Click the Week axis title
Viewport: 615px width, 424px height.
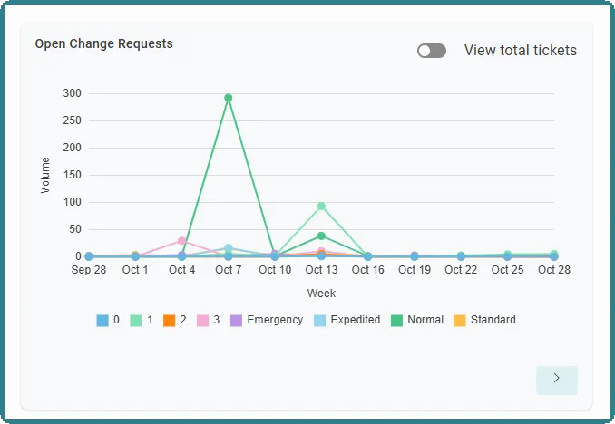321,294
